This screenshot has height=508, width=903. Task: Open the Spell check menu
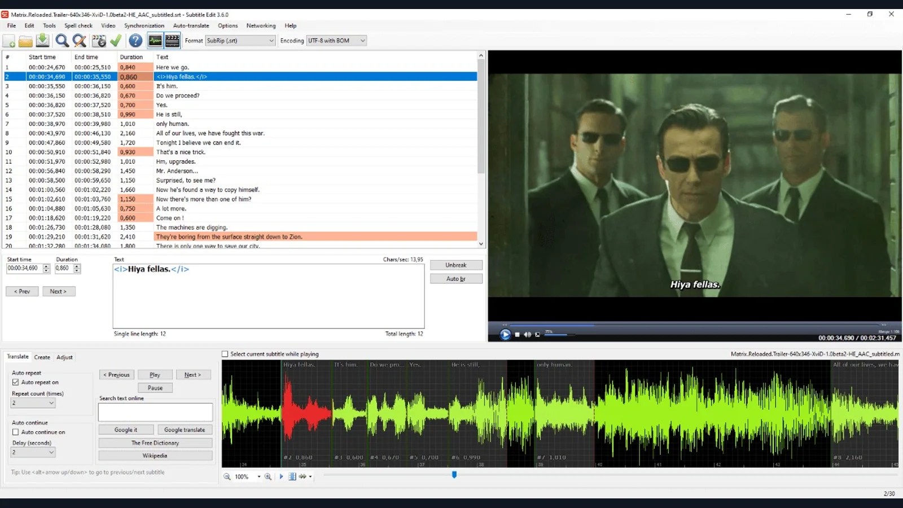click(78, 25)
